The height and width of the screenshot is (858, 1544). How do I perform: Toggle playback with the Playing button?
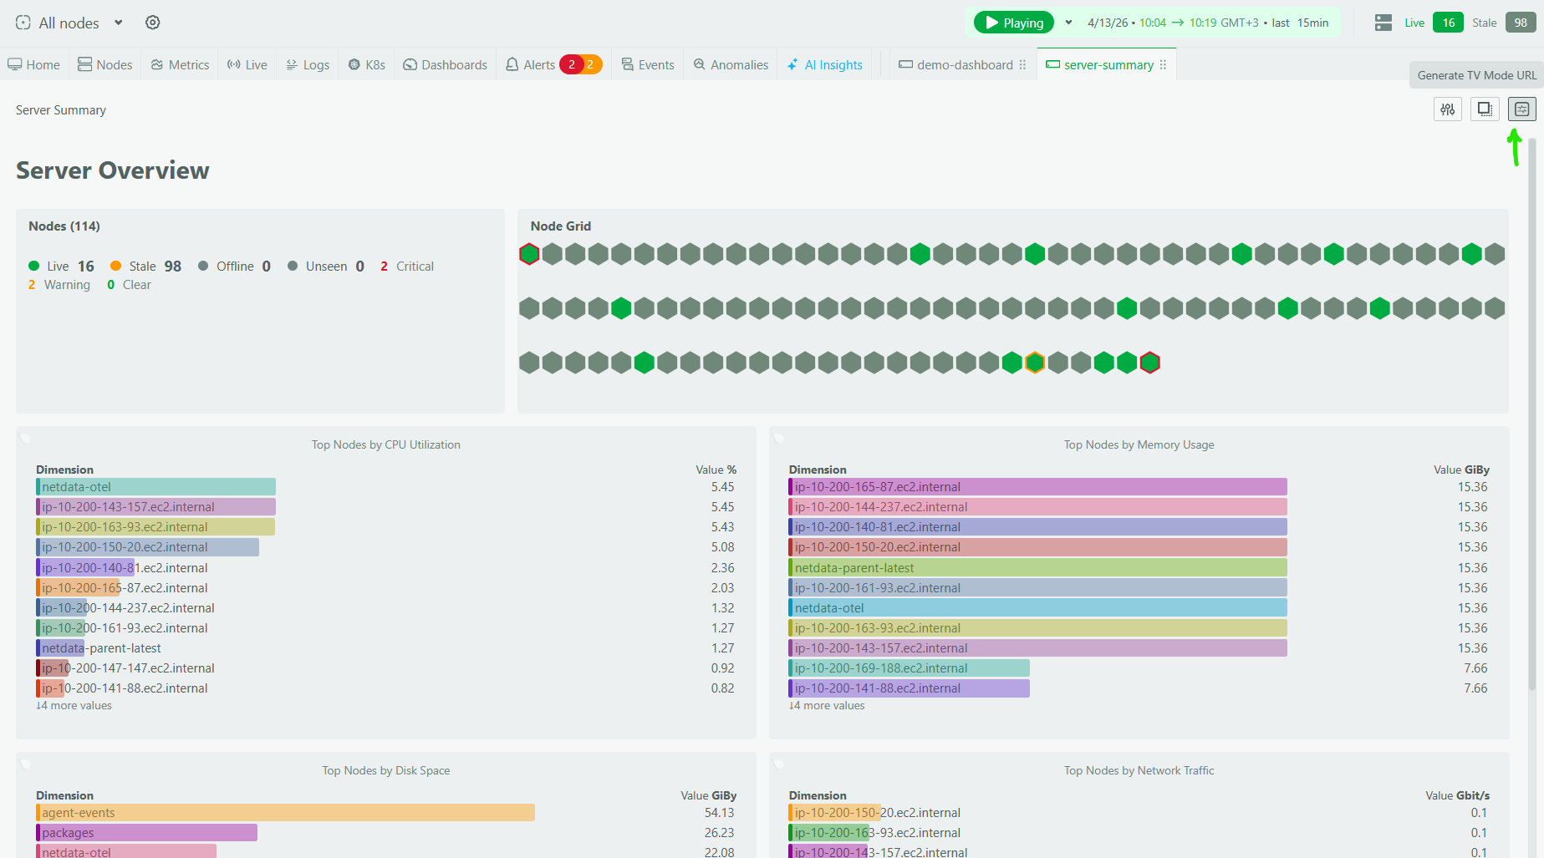(1013, 23)
